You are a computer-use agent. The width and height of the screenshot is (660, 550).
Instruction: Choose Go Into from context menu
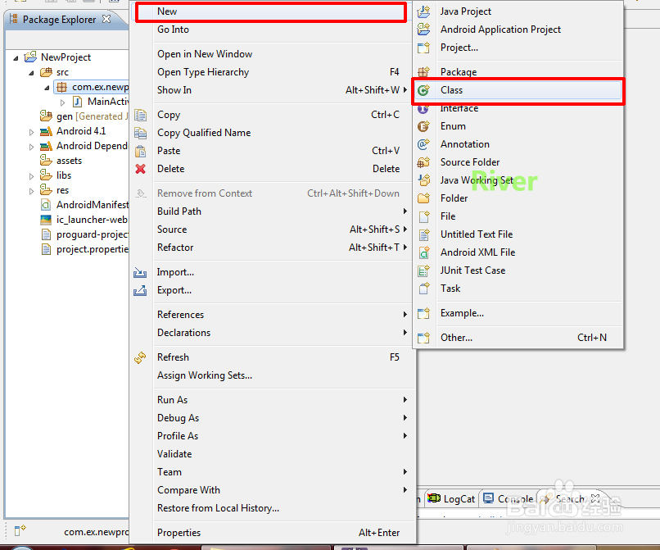pyautogui.click(x=273, y=30)
